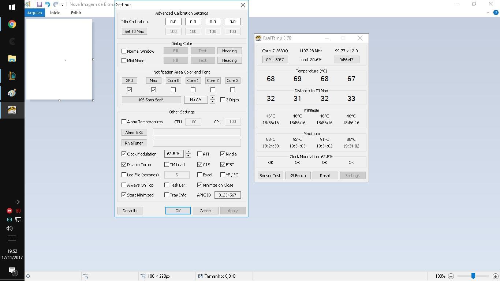The image size is (500, 281).
Task: Switch to the RealTemp taskbar icon
Action: [12, 110]
